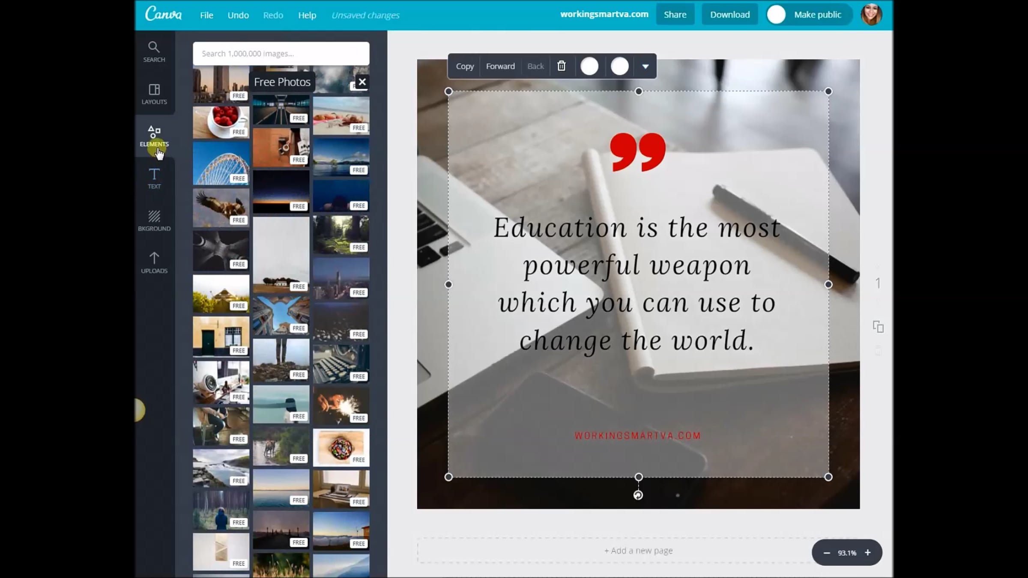Click the first white color swatch
This screenshot has width=1028, height=578.
click(589, 66)
